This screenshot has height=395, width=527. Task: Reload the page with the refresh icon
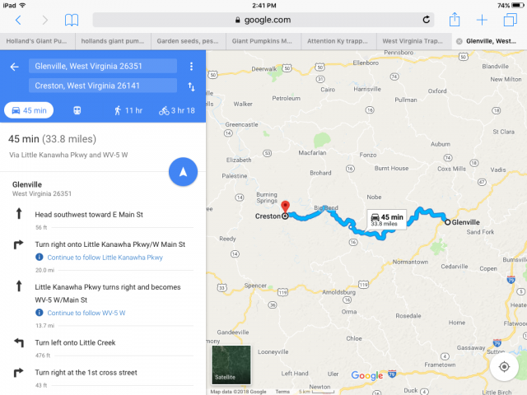(427, 20)
